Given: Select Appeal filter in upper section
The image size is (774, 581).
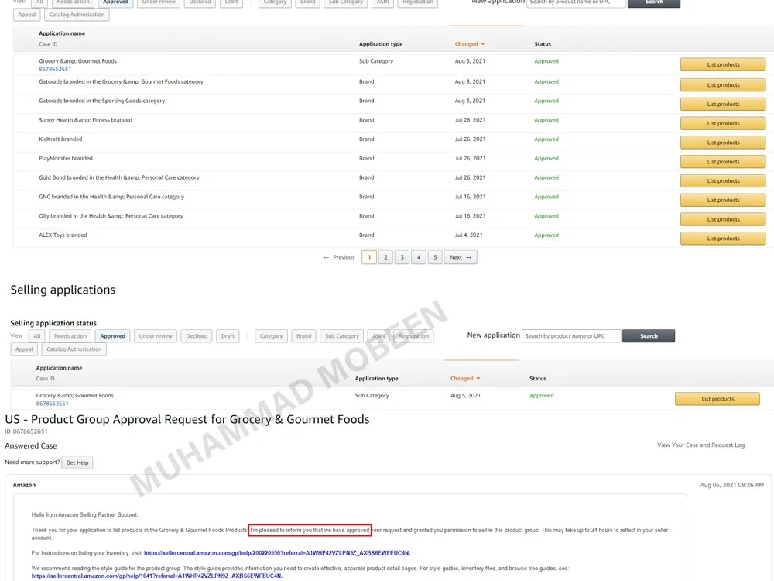Looking at the screenshot, I should coord(26,15).
